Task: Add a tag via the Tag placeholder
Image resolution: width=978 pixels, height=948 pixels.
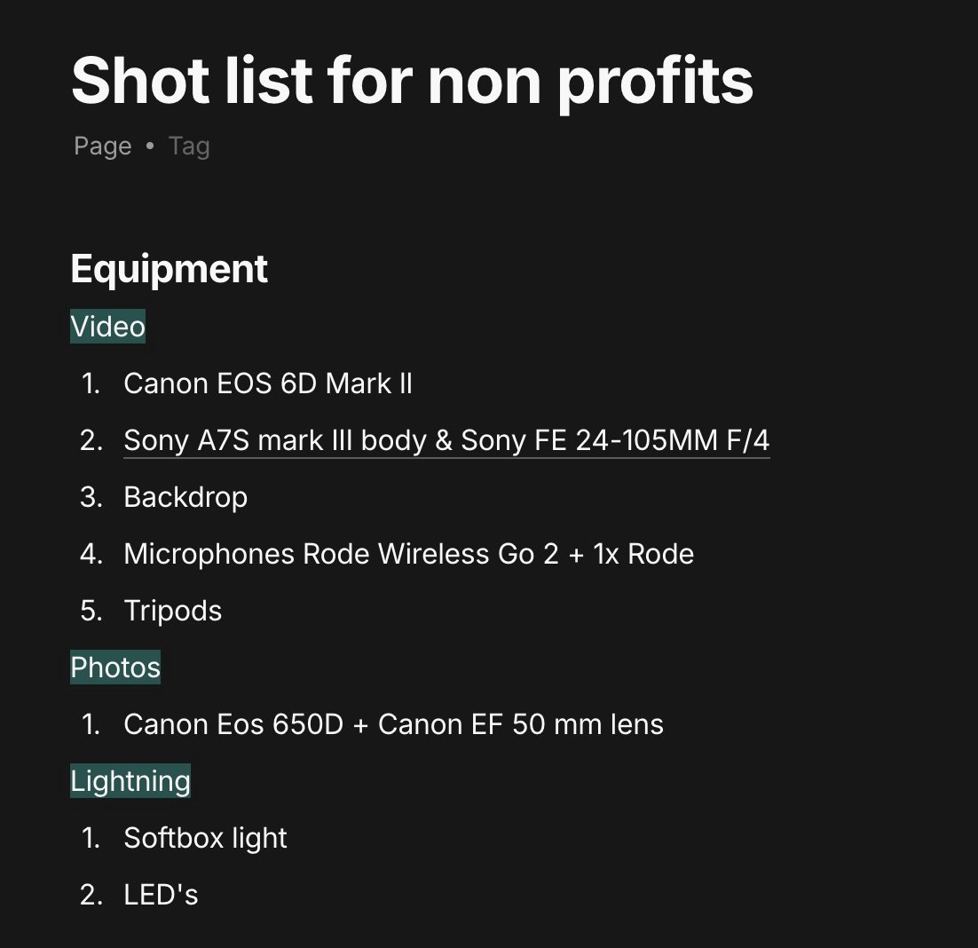Action: [189, 146]
